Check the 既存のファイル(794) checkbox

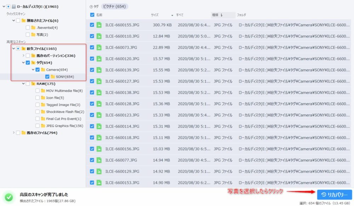tap(18, 133)
